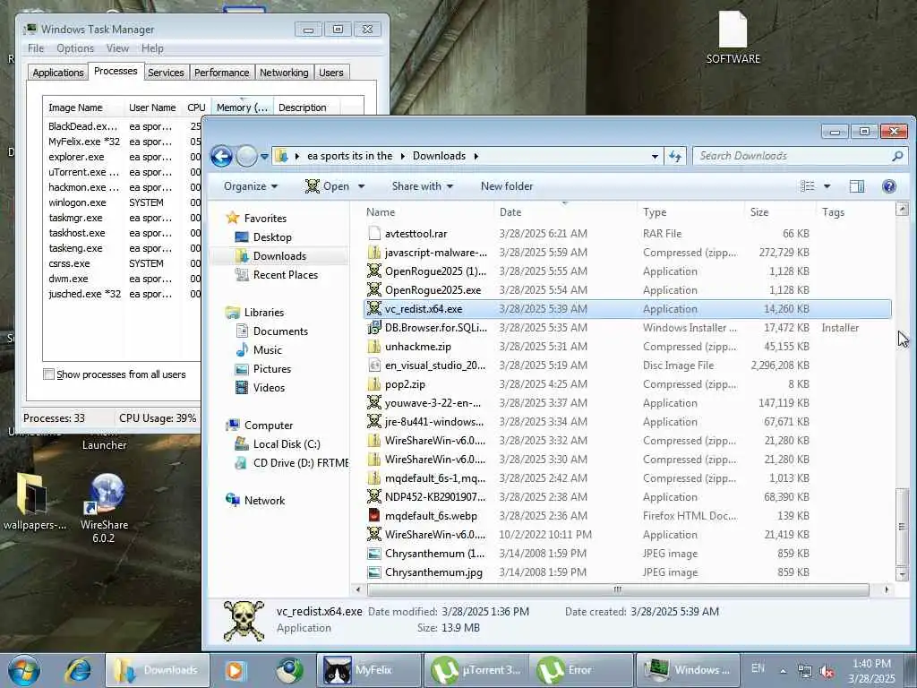Click the refresh button next to address bar
The width and height of the screenshot is (917, 688).
(x=675, y=156)
